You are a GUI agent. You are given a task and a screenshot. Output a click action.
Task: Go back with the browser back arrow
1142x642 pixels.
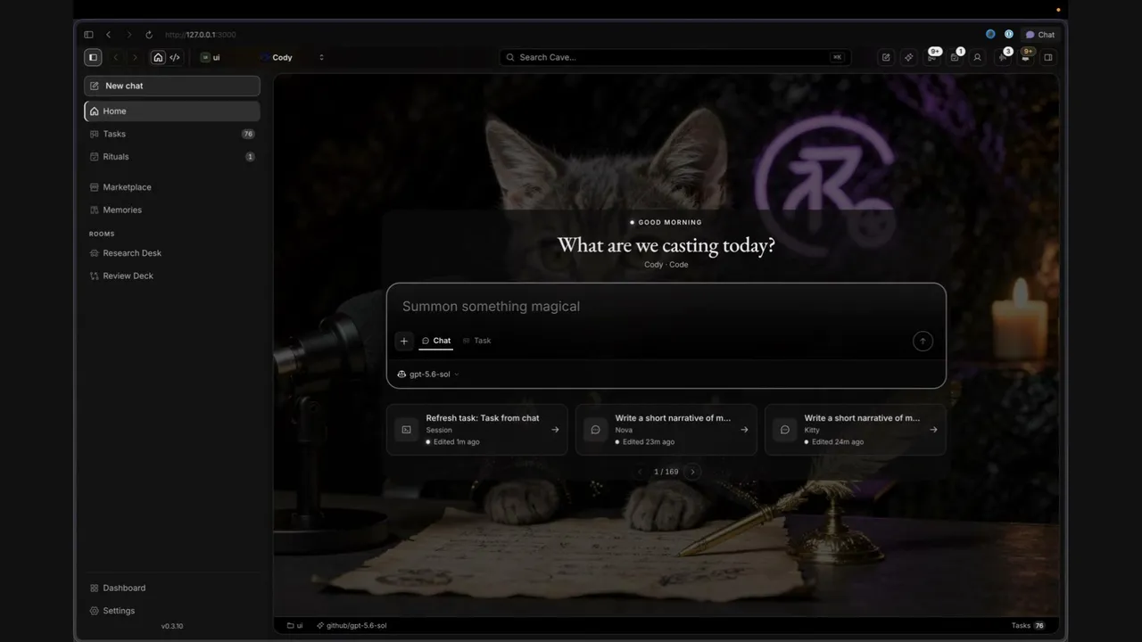click(x=109, y=35)
